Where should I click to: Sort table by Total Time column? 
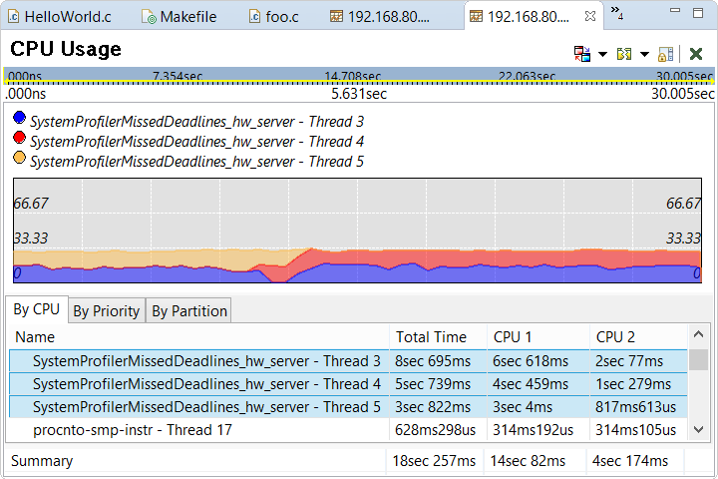(x=431, y=337)
